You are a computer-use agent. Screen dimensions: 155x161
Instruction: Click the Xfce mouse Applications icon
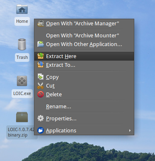pyautogui.click(x=41, y=130)
